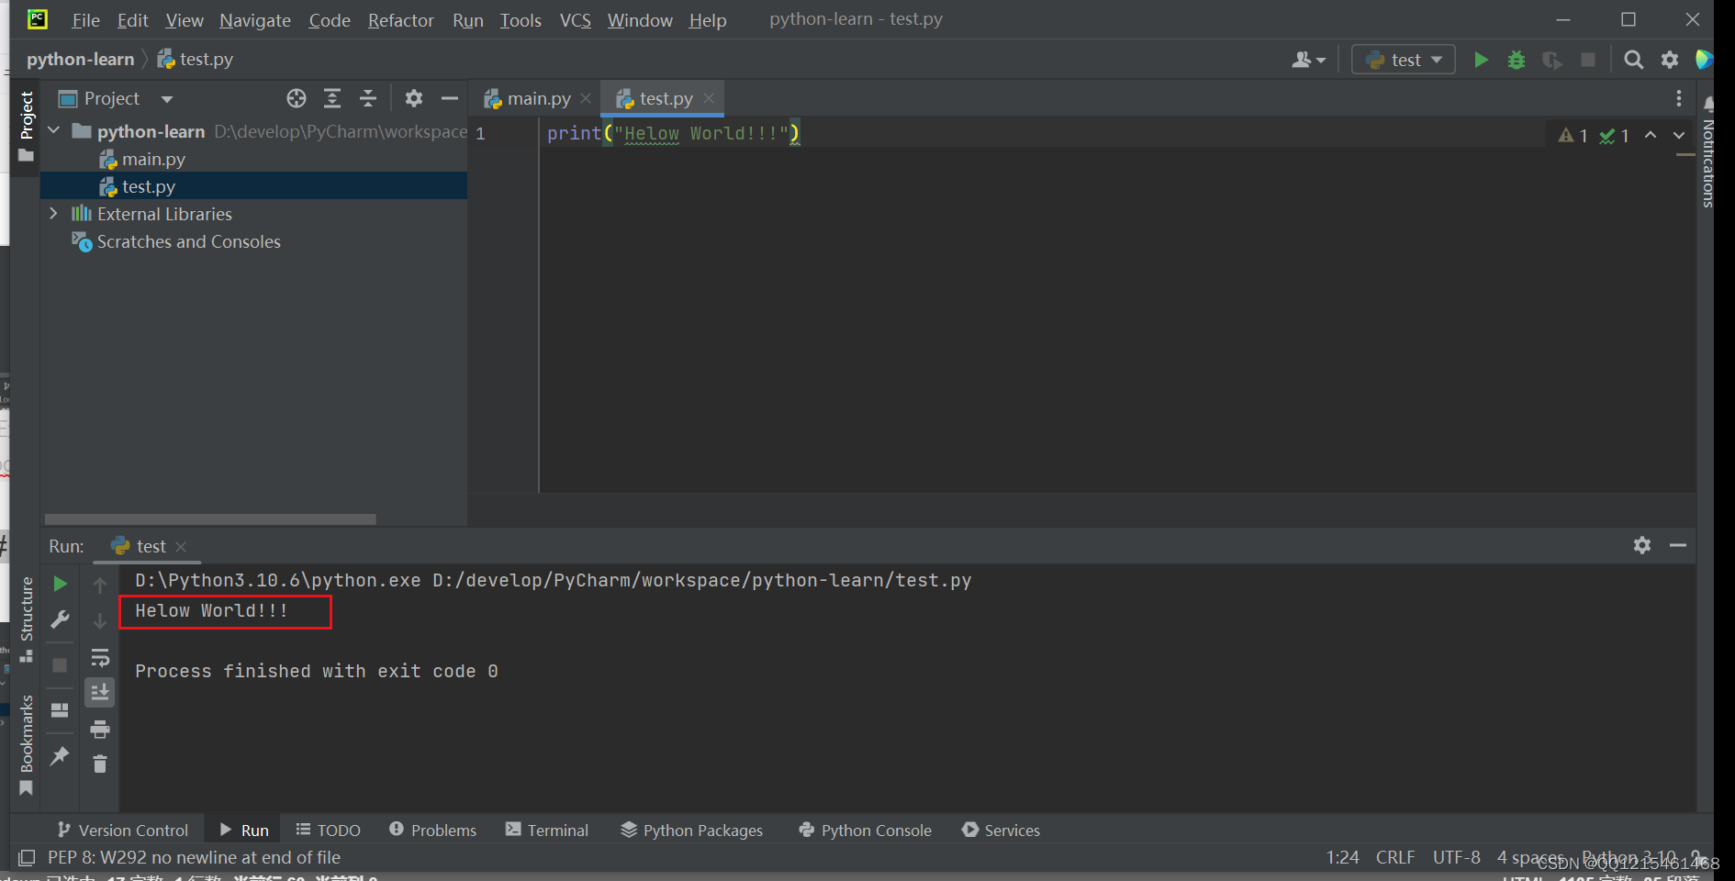The width and height of the screenshot is (1735, 881).
Task: Collapse the python-learn project folder
Action: [x=54, y=130]
